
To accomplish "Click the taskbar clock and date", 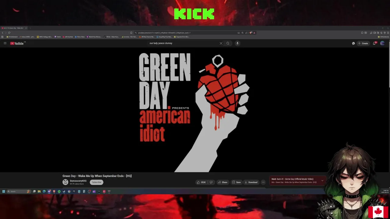I will click(x=385, y=191).
